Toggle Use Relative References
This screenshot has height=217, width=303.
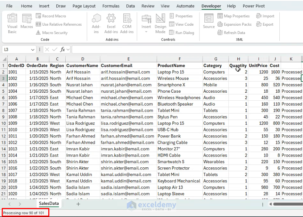(x=59, y=24)
